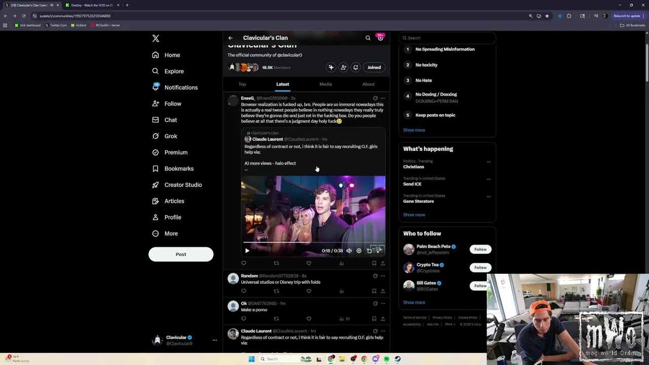Open more options on EnesG_ post
This screenshot has width=649, height=365.
click(x=383, y=98)
